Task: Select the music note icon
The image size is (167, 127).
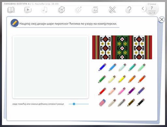Action: click(45, 10)
